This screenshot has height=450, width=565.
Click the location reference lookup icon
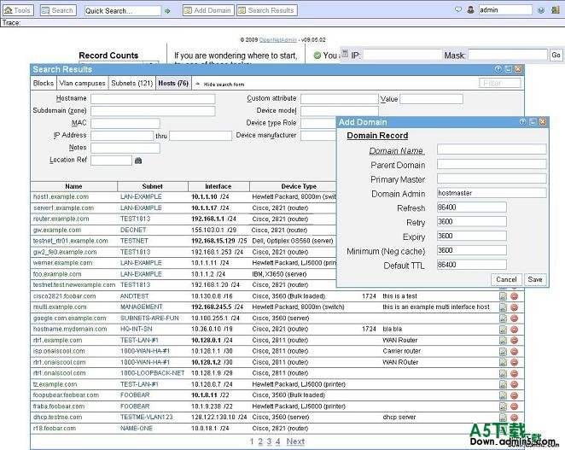coord(139,160)
